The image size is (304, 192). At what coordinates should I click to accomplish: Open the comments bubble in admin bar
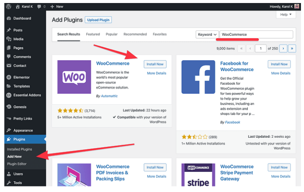click(39, 6)
